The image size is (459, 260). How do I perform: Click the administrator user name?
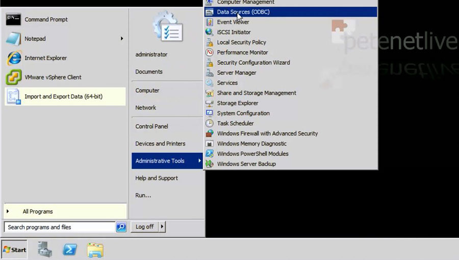pyautogui.click(x=151, y=54)
